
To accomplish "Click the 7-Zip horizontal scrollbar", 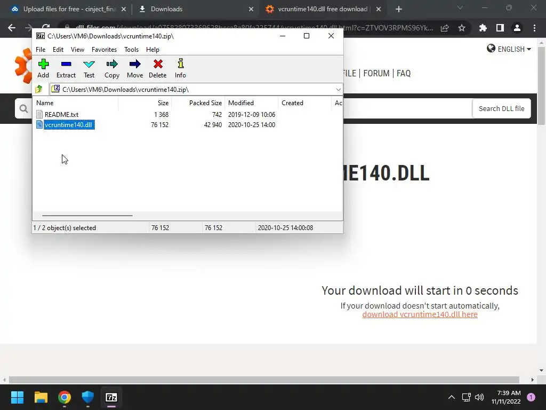I will (87, 216).
